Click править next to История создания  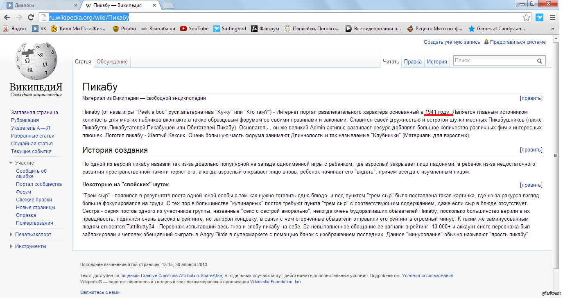point(531,150)
